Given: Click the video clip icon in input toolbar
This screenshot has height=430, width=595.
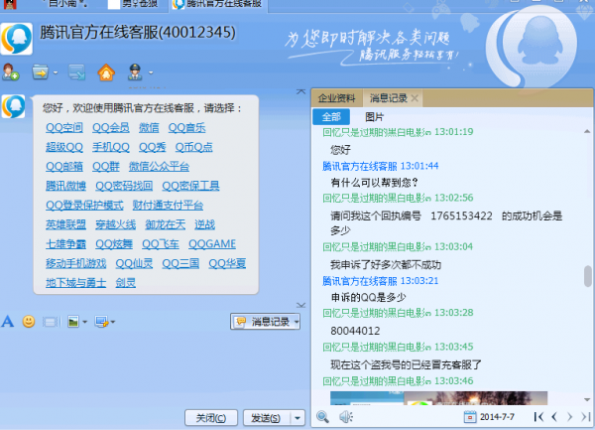Looking at the screenshot, I should click(x=51, y=322).
